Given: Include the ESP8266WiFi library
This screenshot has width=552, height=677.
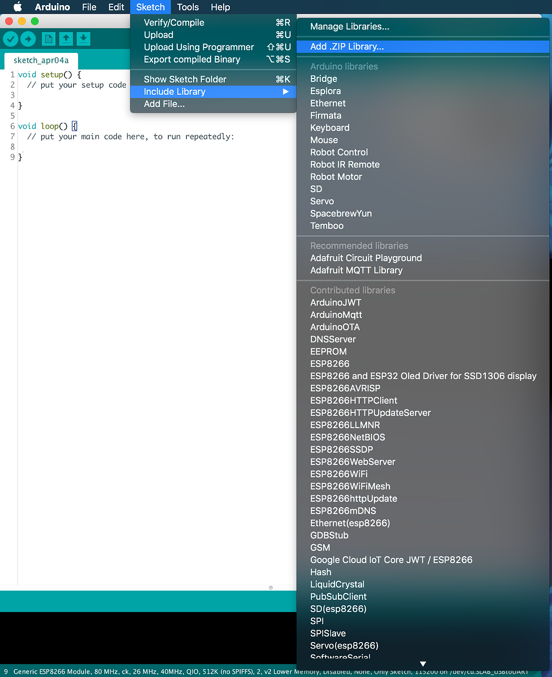Looking at the screenshot, I should (423, 474).
